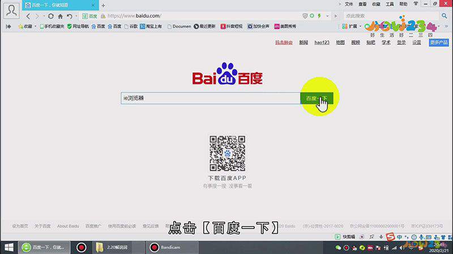
Task: Click the 更多产品 button
Action: tap(438, 42)
